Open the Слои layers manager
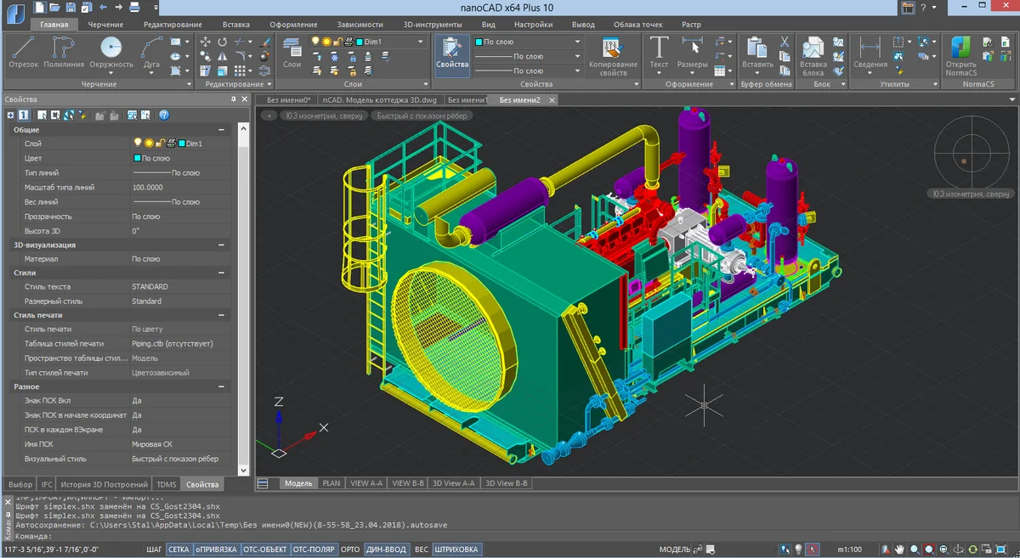 pos(292,53)
